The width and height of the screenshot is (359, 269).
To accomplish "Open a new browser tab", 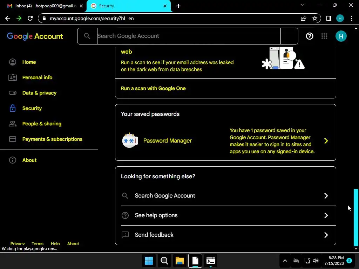I will coord(178,6).
